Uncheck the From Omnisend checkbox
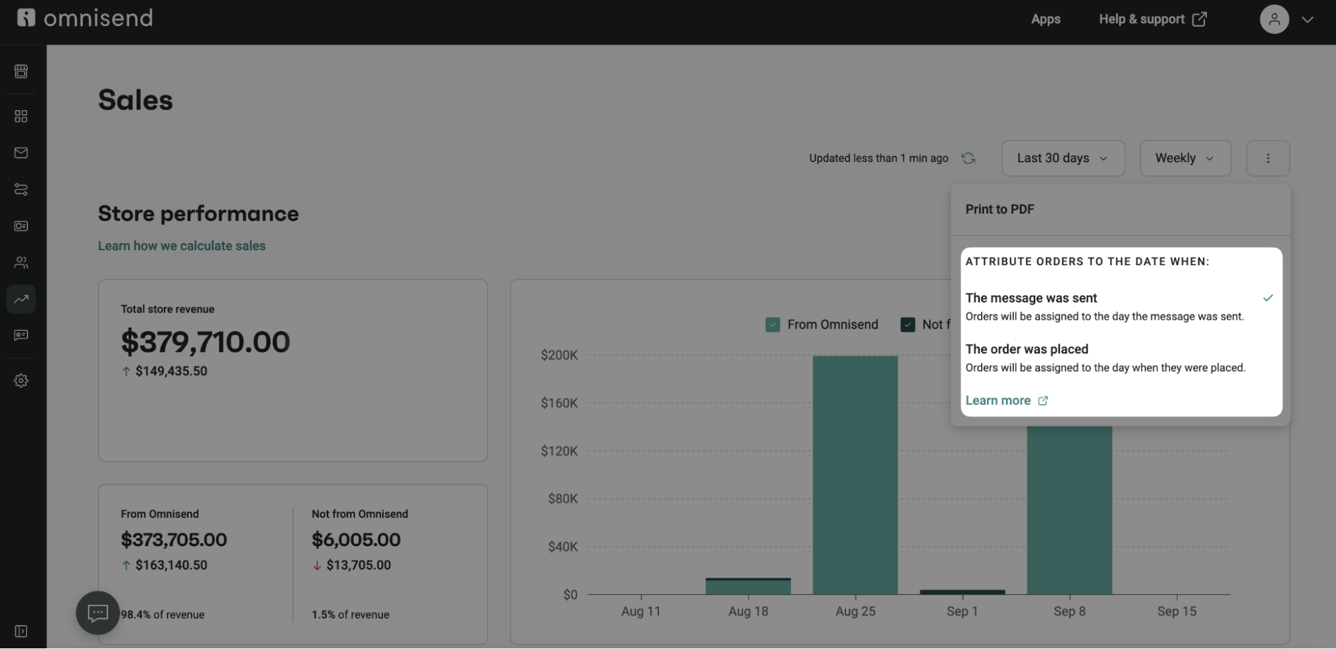1336x649 pixels. point(773,324)
